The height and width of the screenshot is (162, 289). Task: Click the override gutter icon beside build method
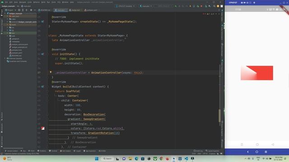tap(42, 86)
